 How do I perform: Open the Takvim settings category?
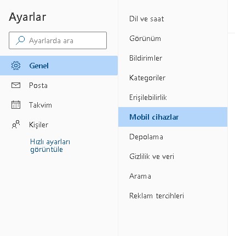point(59,105)
